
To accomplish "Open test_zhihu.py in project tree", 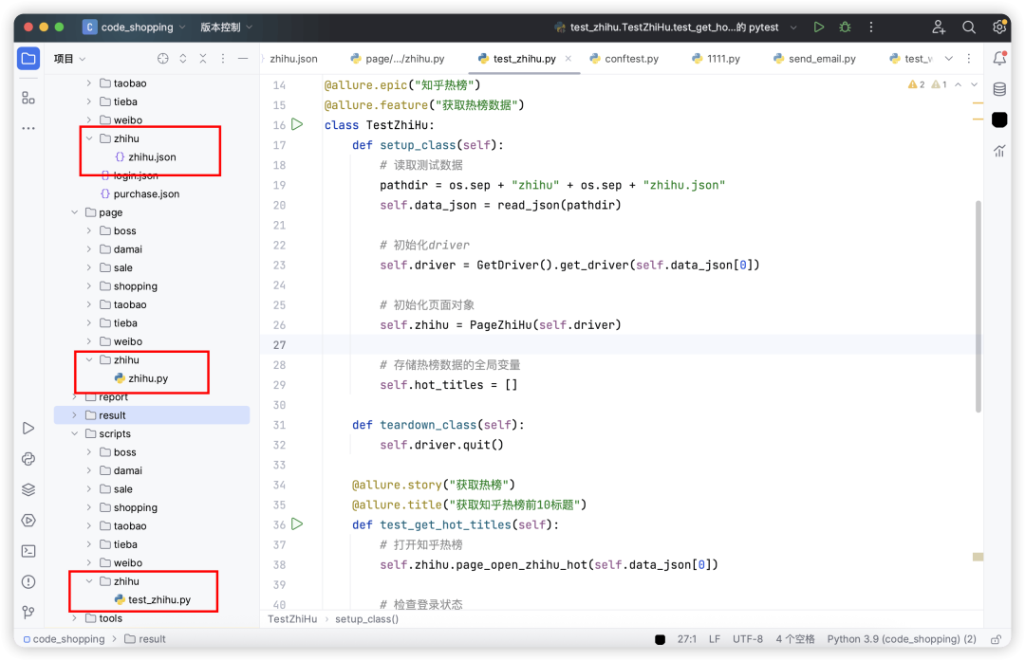I will click(152, 599).
